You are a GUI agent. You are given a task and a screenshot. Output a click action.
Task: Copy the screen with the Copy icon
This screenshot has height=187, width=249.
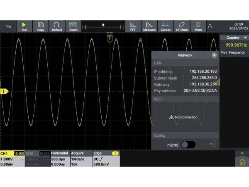[41, 27]
